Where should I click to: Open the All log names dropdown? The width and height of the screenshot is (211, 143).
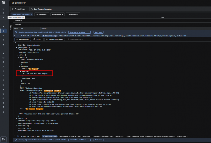point(42,15)
